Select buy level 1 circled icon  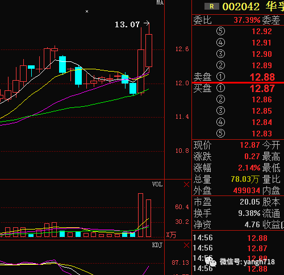click(x=220, y=88)
